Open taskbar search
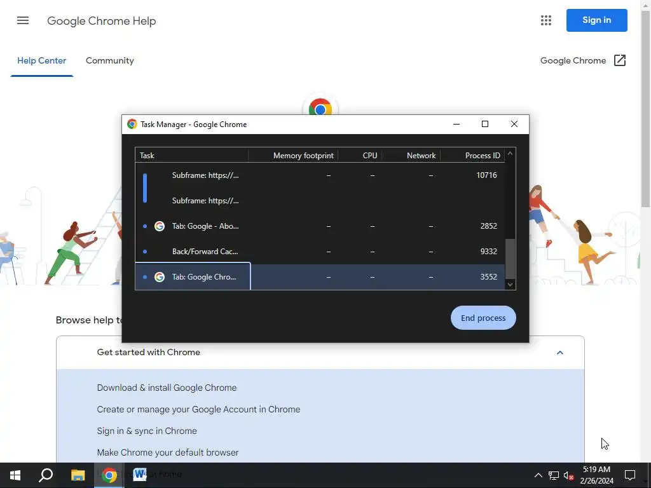The width and height of the screenshot is (651, 488). tap(46, 475)
